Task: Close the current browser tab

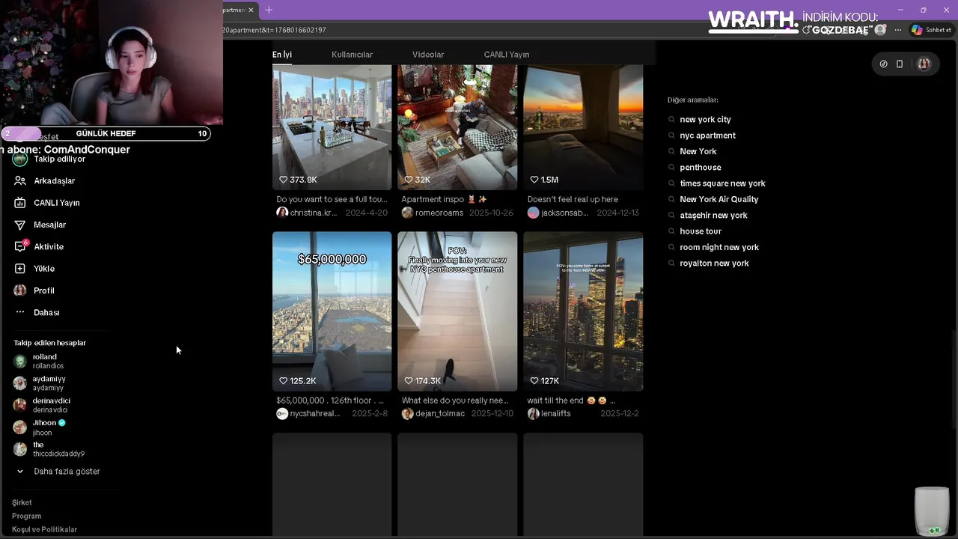Action: click(x=251, y=10)
